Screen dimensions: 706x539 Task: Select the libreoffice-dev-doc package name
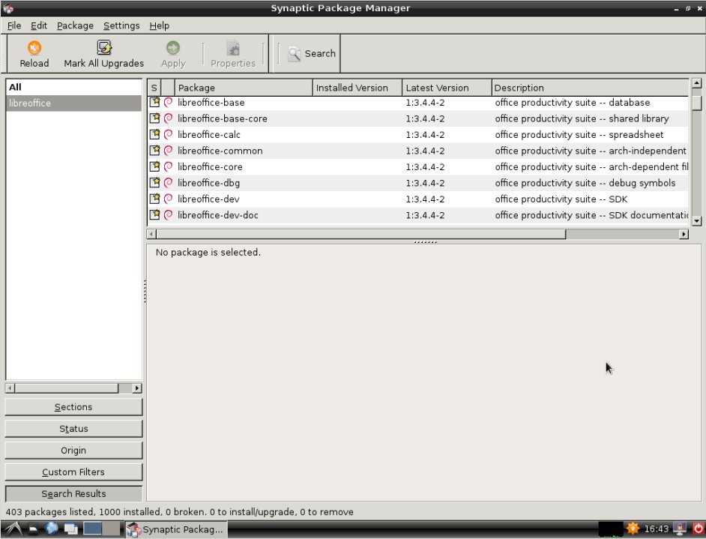(218, 215)
